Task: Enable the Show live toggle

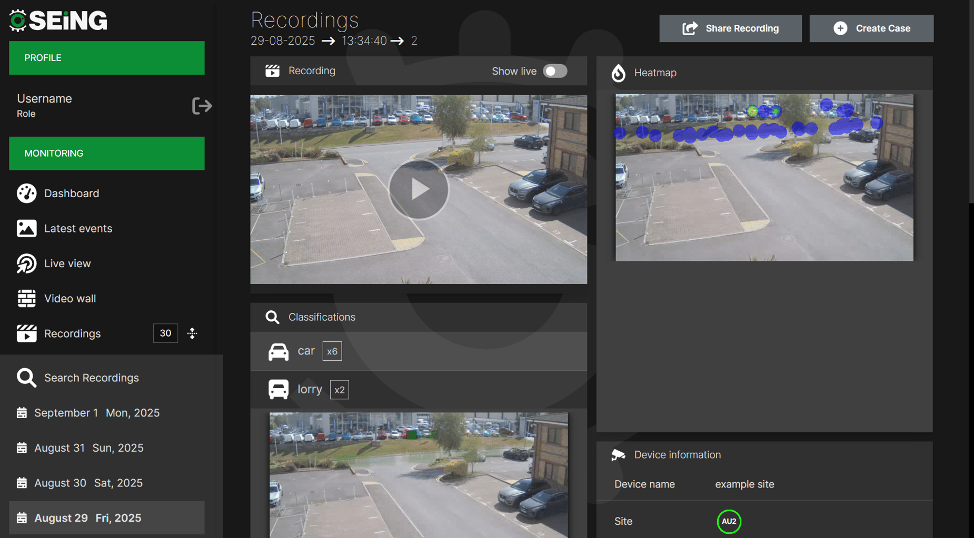Action: click(x=555, y=70)
